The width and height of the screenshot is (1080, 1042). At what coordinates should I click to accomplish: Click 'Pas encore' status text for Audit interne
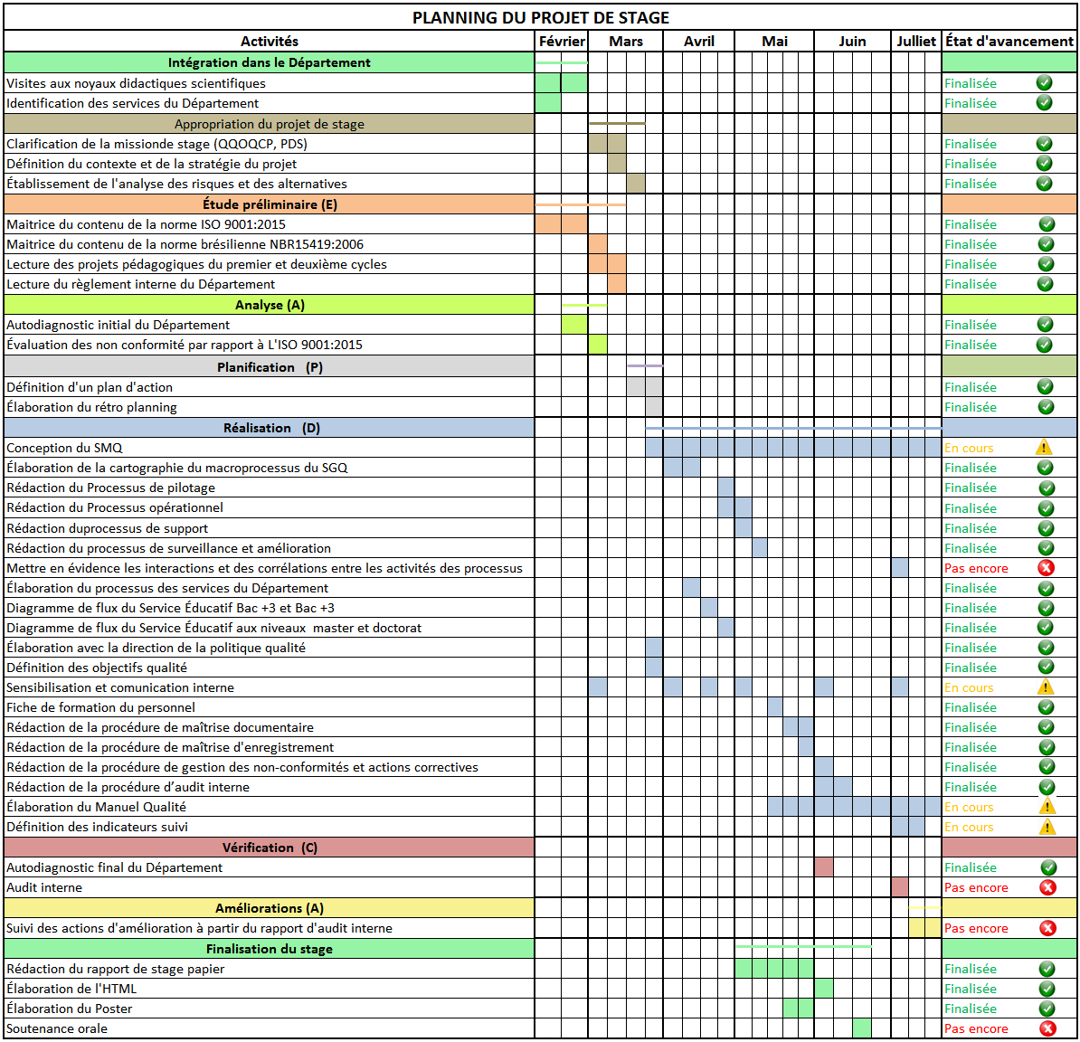(x=975, y=887)
